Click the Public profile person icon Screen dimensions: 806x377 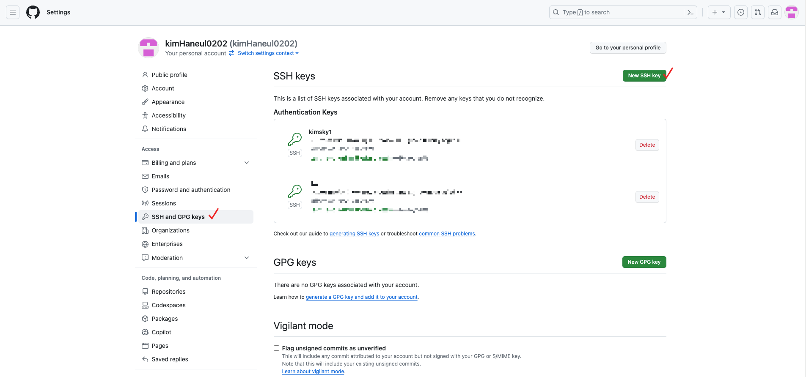point(145,75)
